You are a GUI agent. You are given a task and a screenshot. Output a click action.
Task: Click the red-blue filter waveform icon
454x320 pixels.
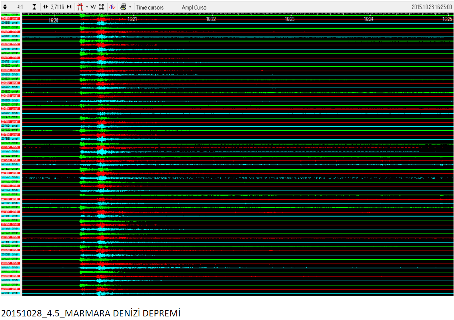coord(112,7)
